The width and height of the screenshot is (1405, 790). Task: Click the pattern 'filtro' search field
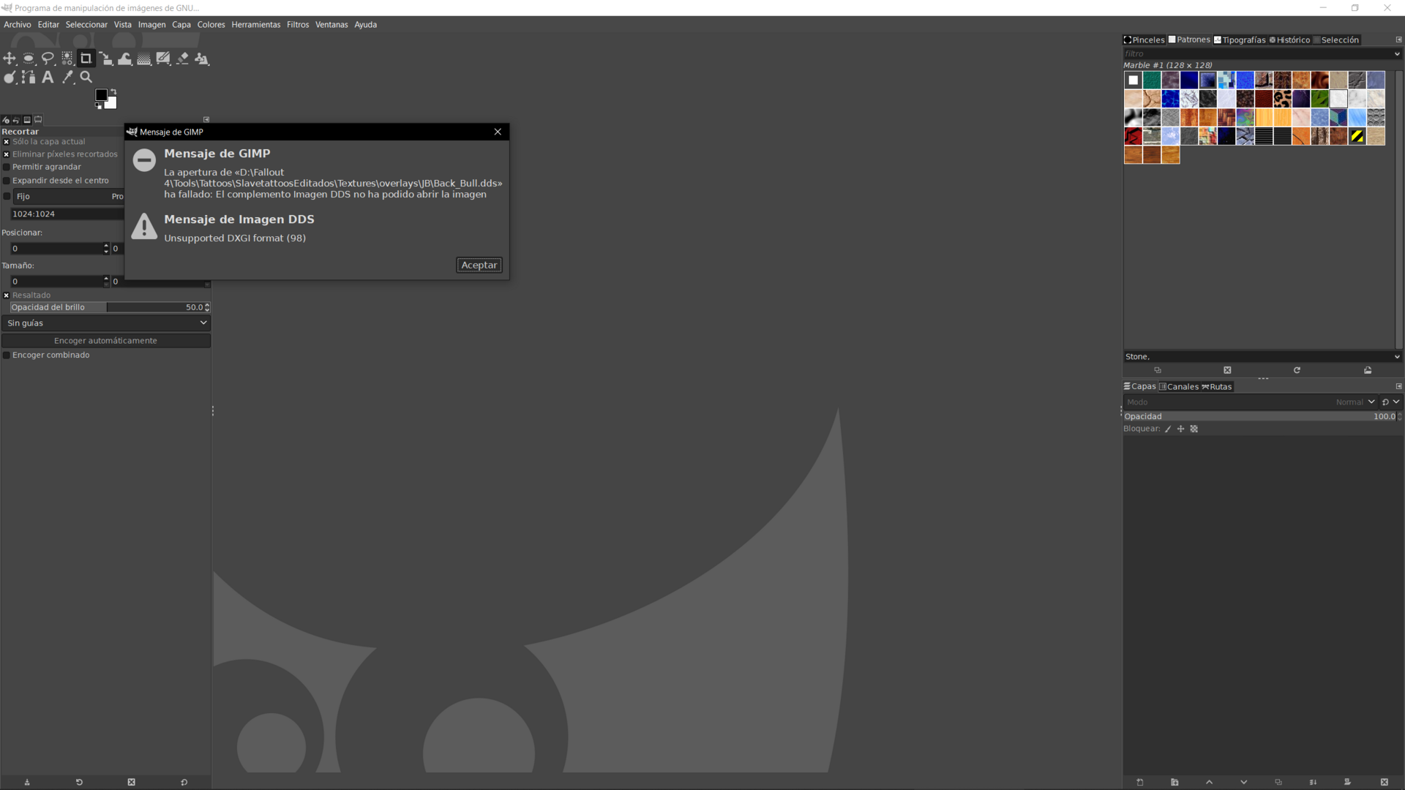(1257, 53)
